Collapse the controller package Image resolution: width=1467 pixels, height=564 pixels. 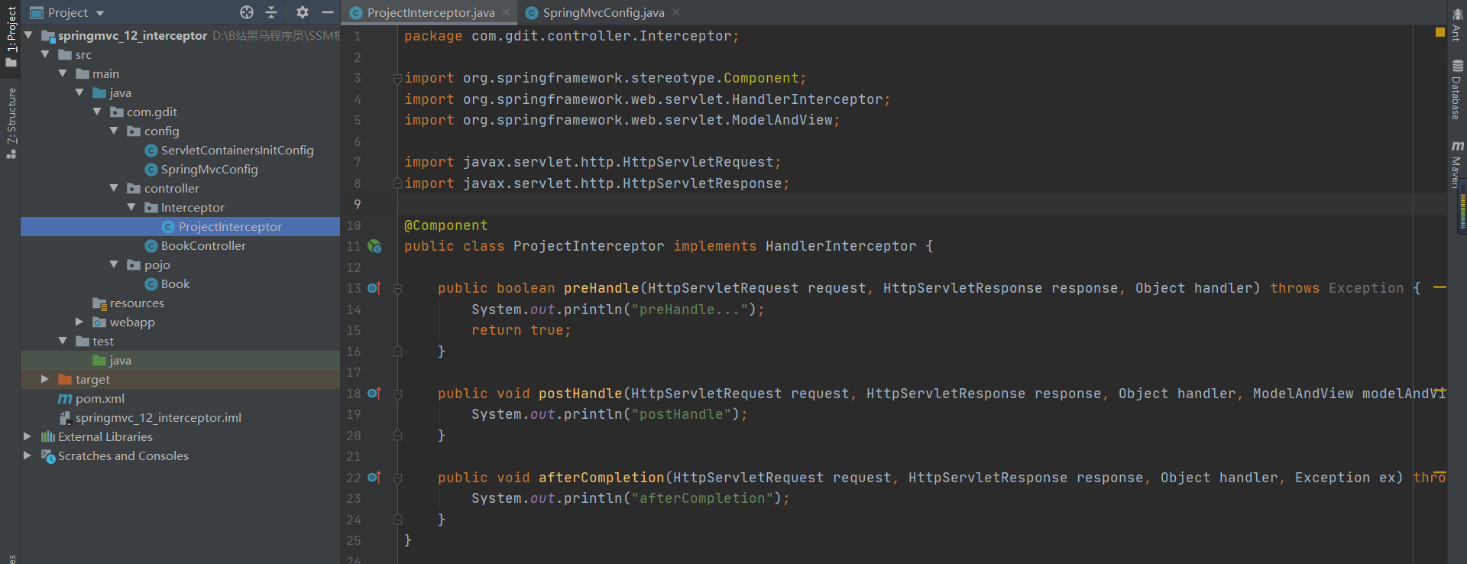click(x=114, y=188)
